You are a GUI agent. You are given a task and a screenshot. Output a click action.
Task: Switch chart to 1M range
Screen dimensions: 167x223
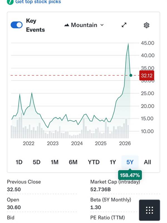55,162
